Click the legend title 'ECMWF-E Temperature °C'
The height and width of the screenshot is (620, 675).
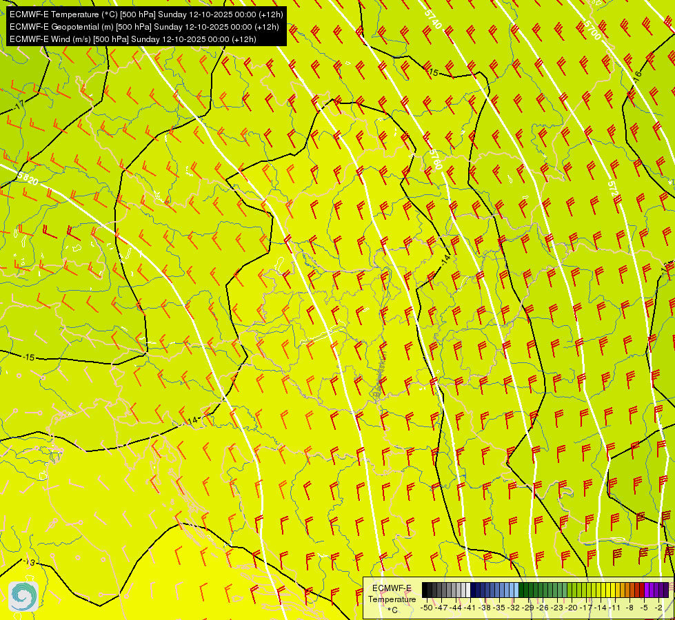(x=392, y=599)
